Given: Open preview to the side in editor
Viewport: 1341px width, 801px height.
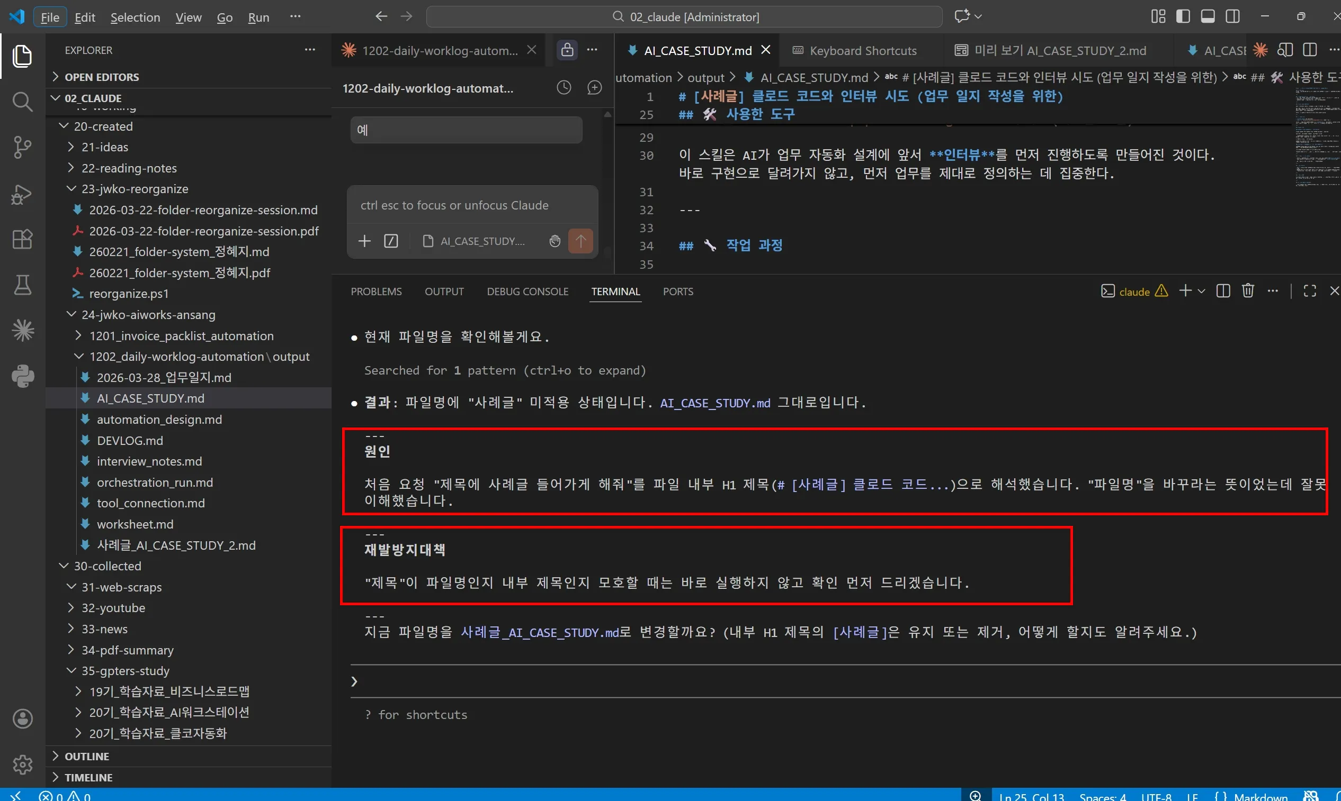Looking at the screenshot, I should tap(1285, 50).
